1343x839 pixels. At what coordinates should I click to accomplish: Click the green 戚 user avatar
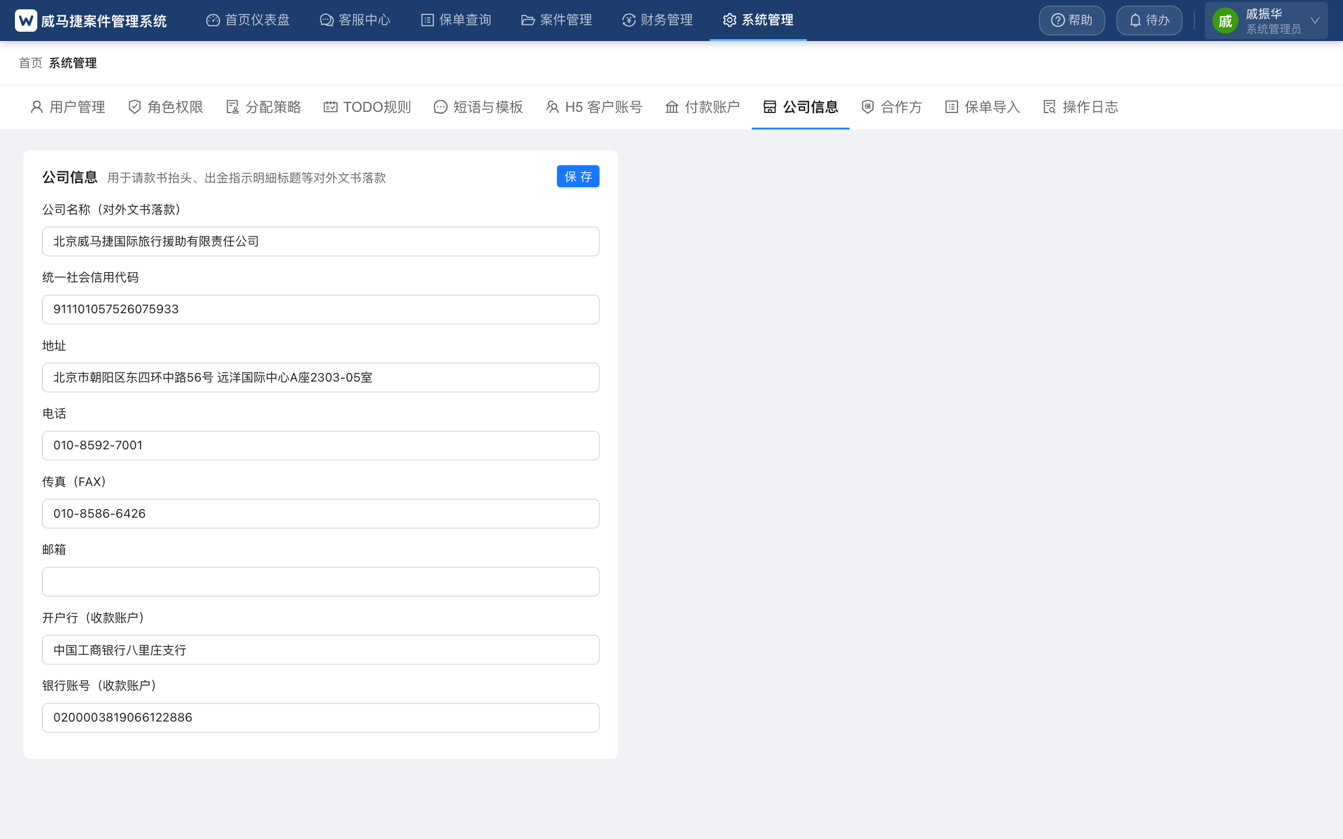pyautogui.click(x=1225, y=21)
